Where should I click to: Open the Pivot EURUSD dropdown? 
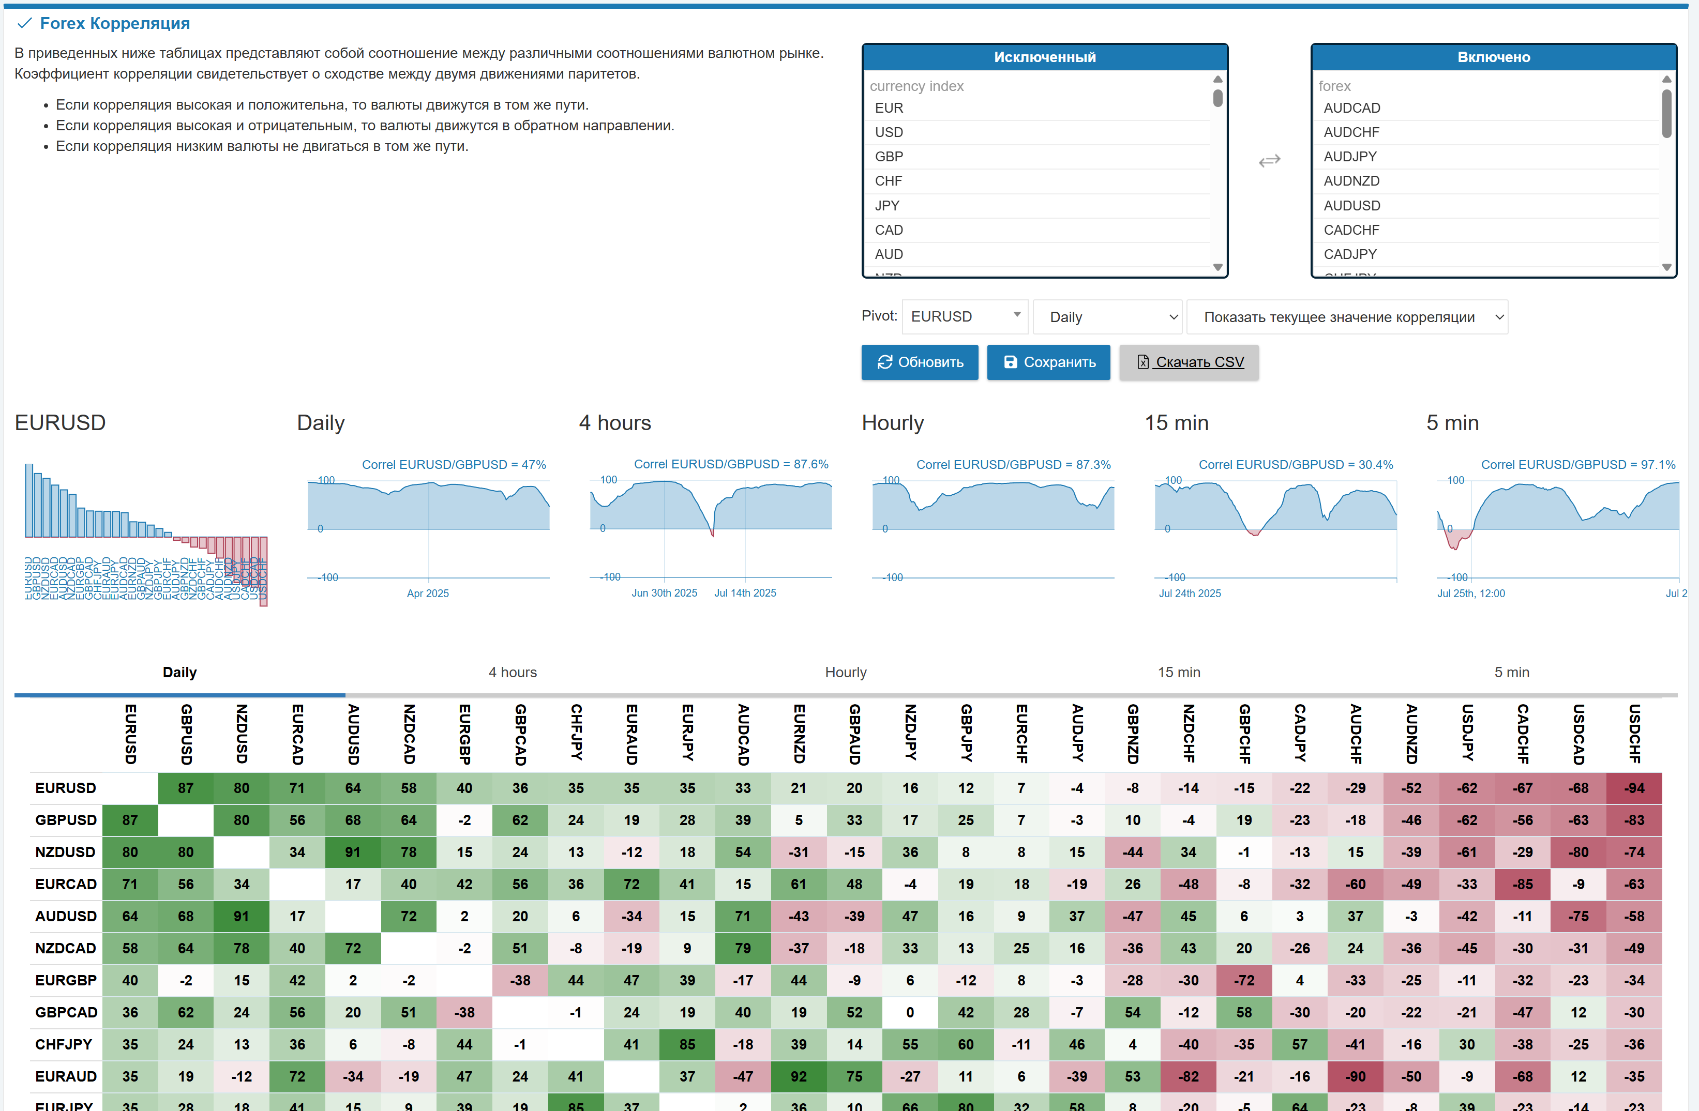coord(965,316)
